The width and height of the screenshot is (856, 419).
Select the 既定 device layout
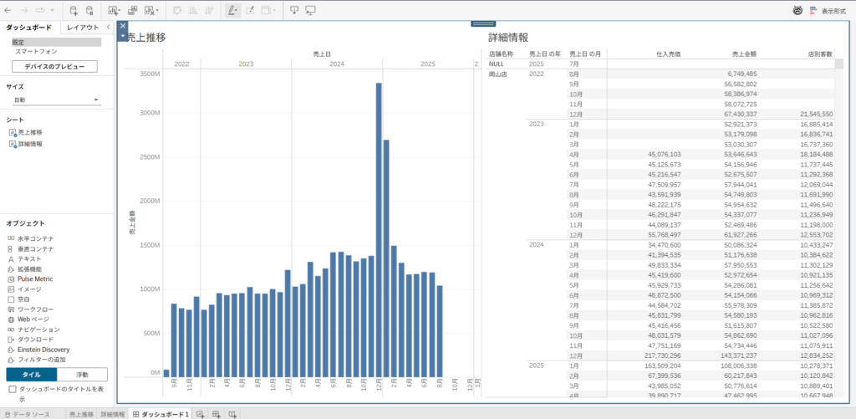pyautogui.click(x=57, y=42)
